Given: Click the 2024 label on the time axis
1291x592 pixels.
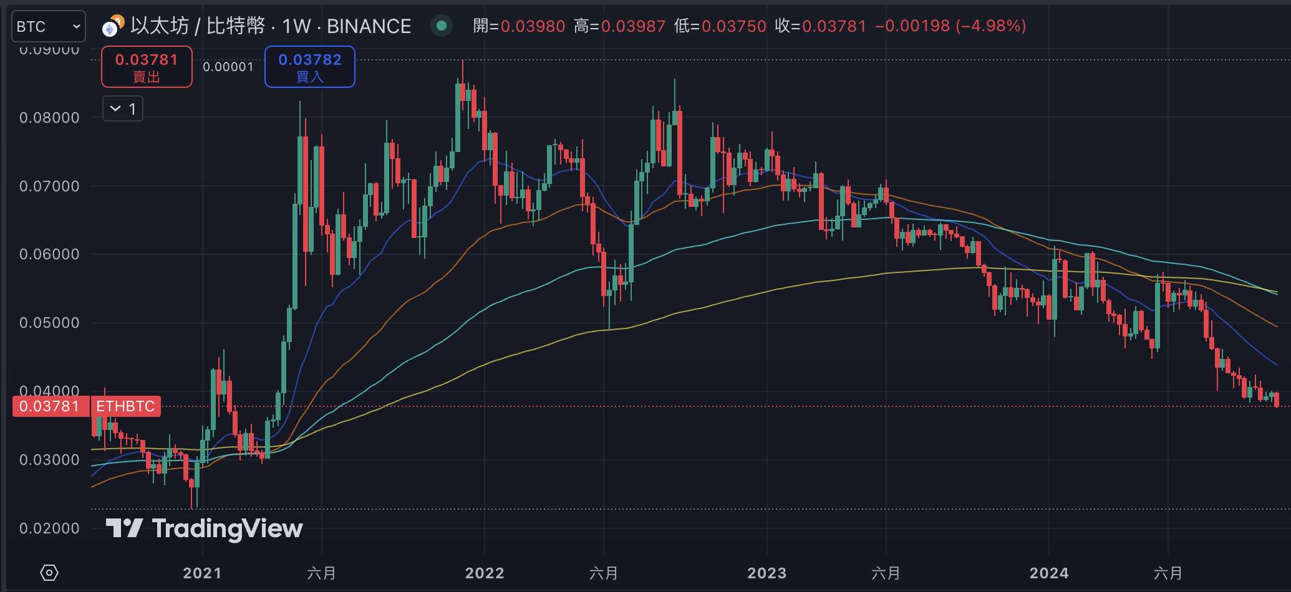Looking at the screenshot, I should click(x=1049, y=573).
